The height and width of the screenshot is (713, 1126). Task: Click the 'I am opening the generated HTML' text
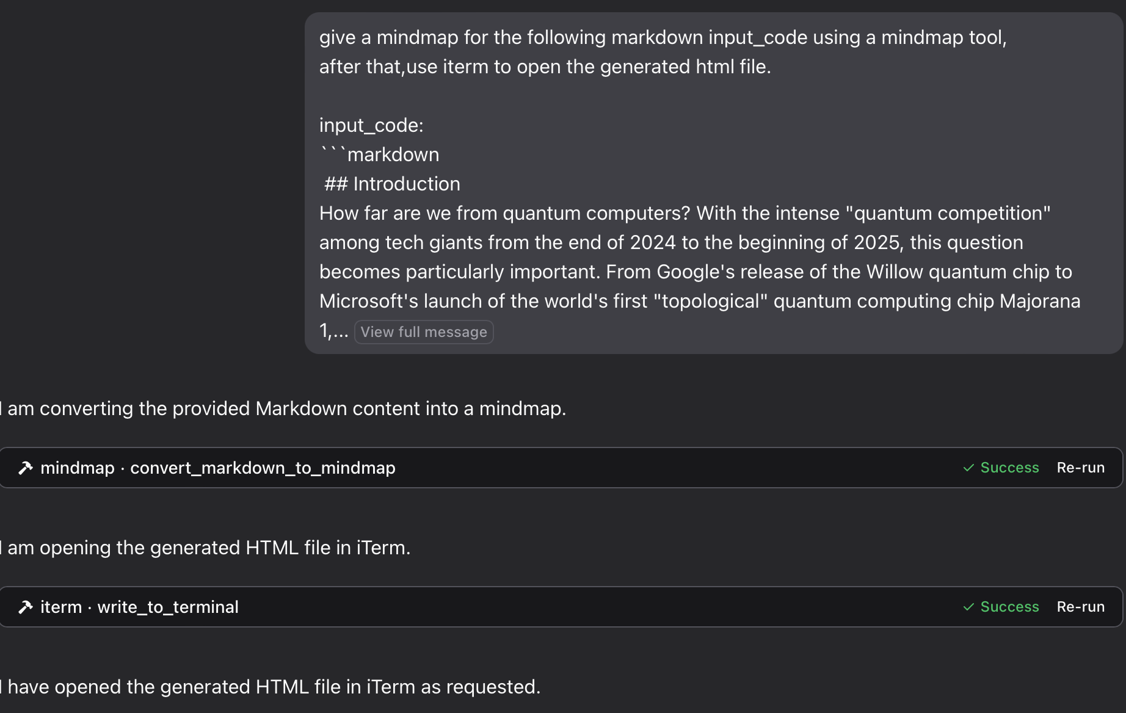(x=205, y=548)
